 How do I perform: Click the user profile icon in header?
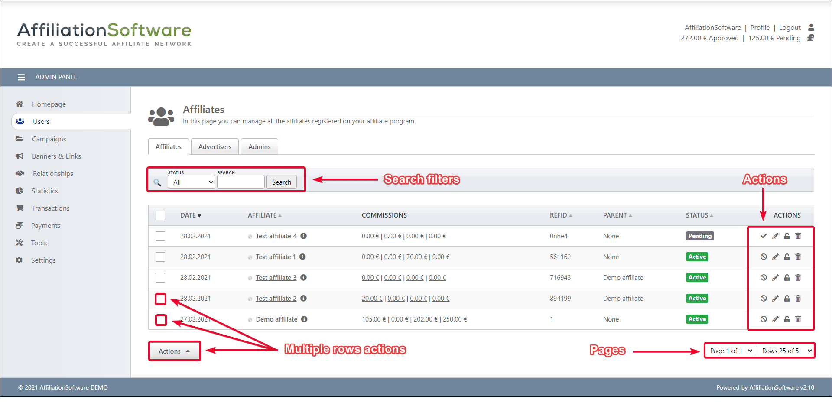pyautogui.click(x=811, y=28)
